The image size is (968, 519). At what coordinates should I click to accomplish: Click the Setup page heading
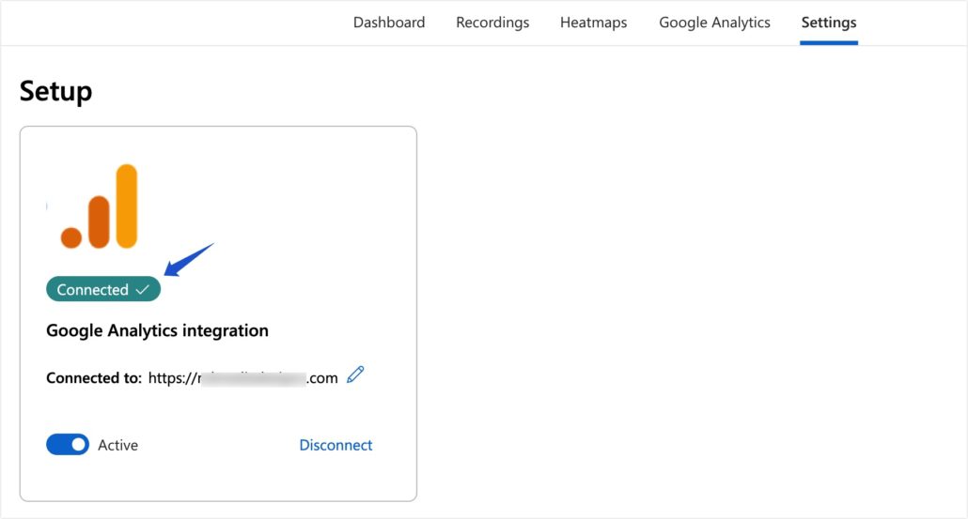pos(55,91)
